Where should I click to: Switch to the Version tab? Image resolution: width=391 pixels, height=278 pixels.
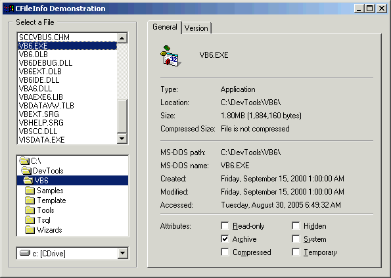[196, 28]
